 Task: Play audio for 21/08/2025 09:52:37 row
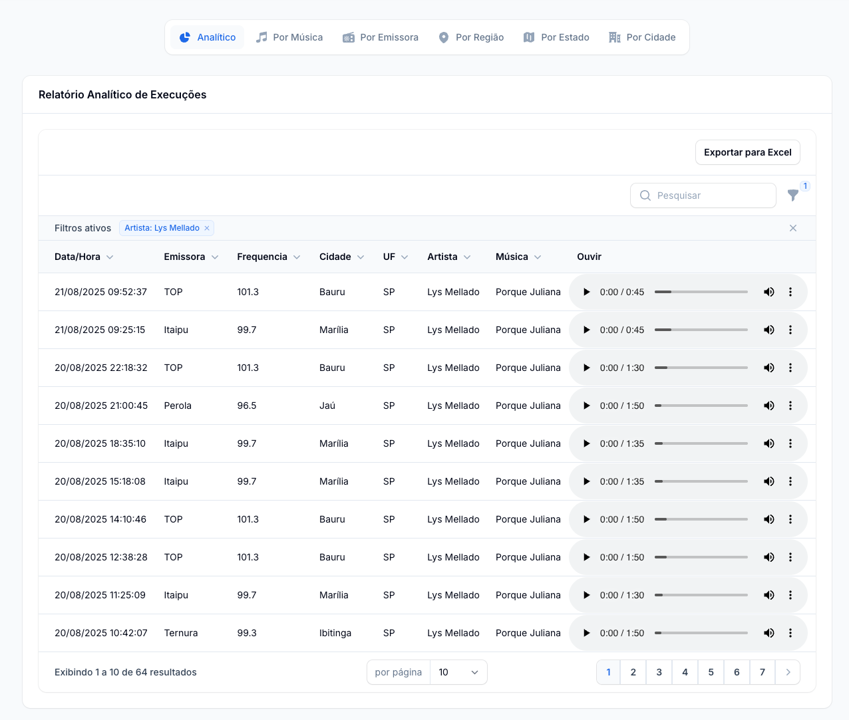tap(586, 292)
